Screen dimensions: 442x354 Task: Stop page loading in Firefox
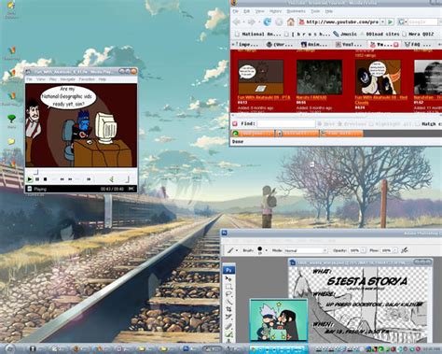click(x=279, y=21)
